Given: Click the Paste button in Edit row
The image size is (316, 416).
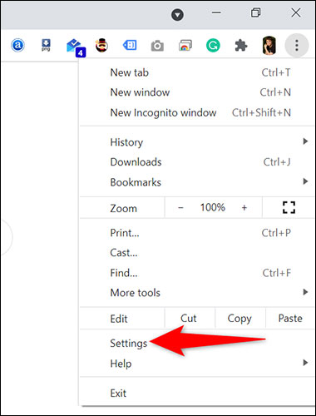Looking at the screenshot, I should click(290, 319).
